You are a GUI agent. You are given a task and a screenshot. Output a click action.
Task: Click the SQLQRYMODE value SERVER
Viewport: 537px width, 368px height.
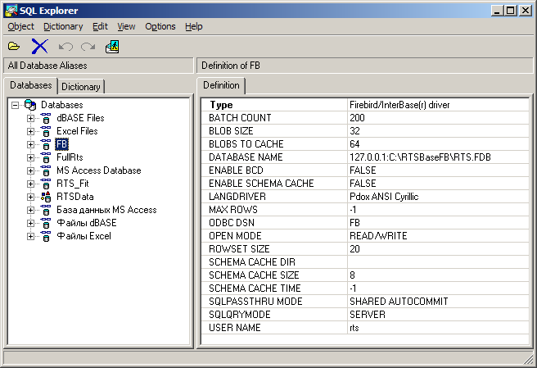pyautogui.click(x=368, y=315)
